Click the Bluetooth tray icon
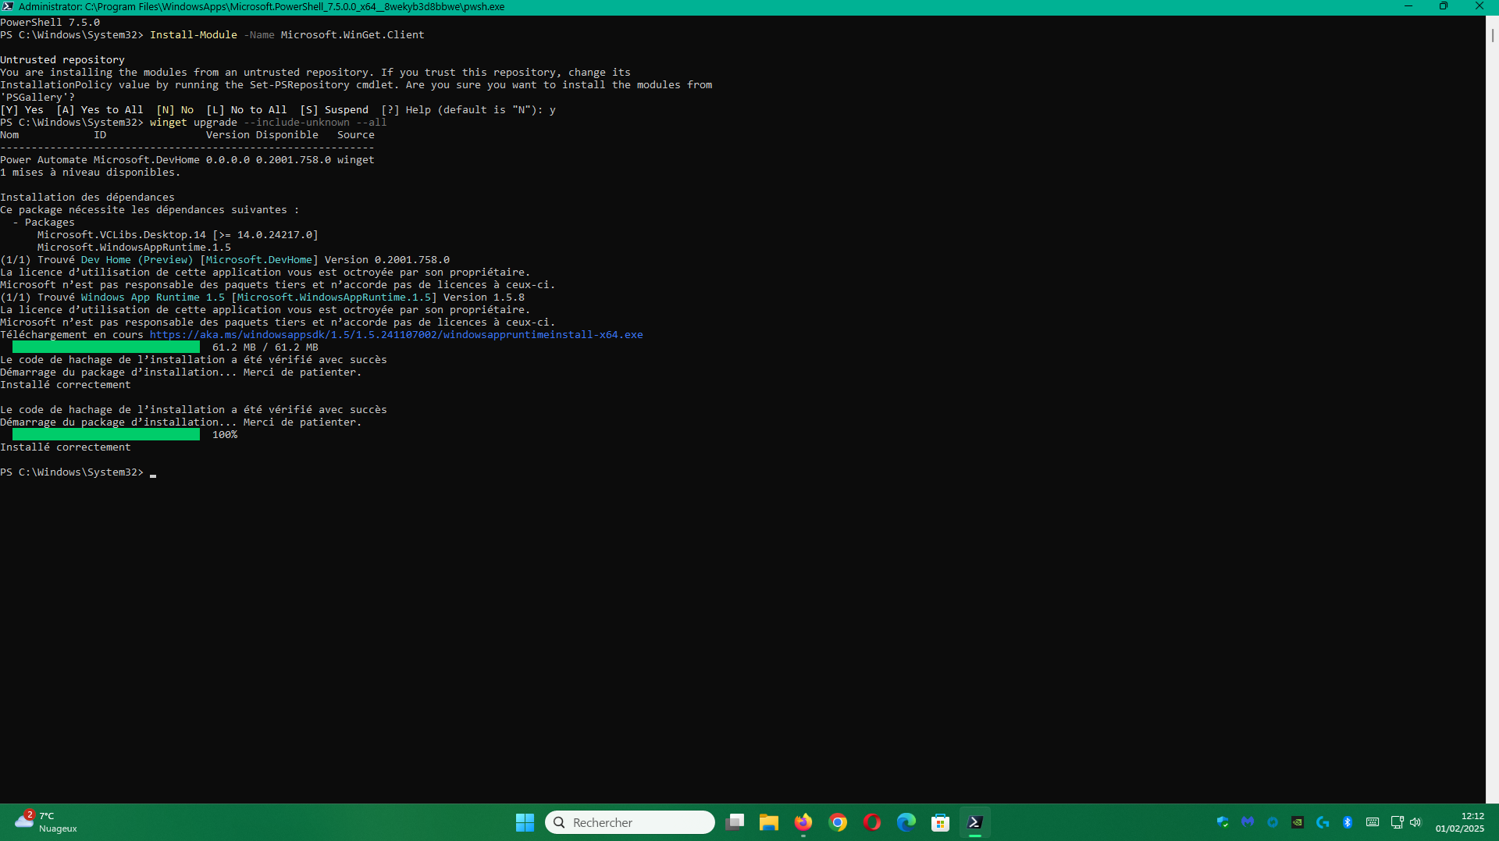 point(1348,822)
